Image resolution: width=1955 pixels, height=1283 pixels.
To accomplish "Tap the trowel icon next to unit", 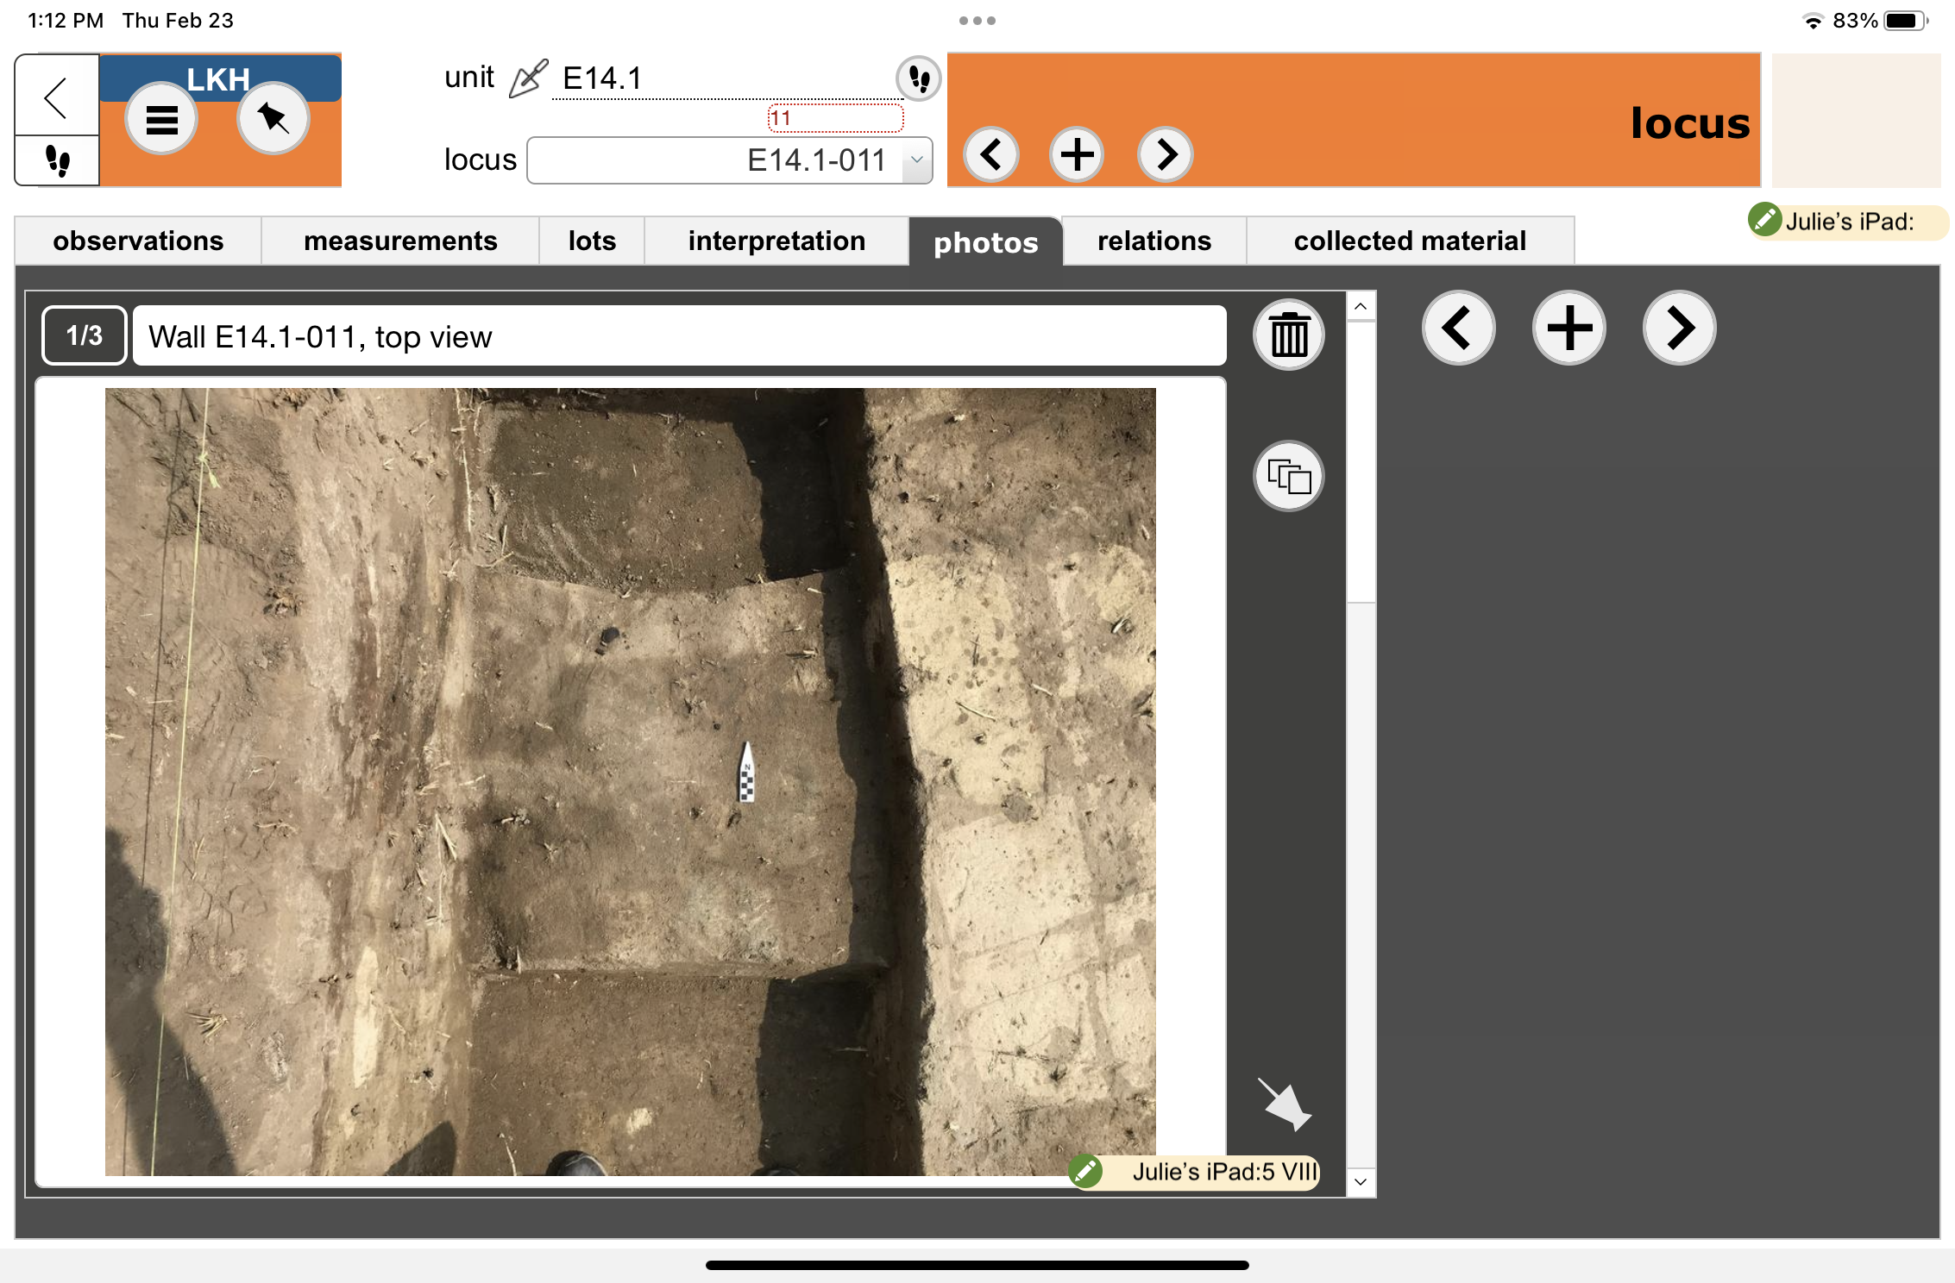I will click(528, 78).
